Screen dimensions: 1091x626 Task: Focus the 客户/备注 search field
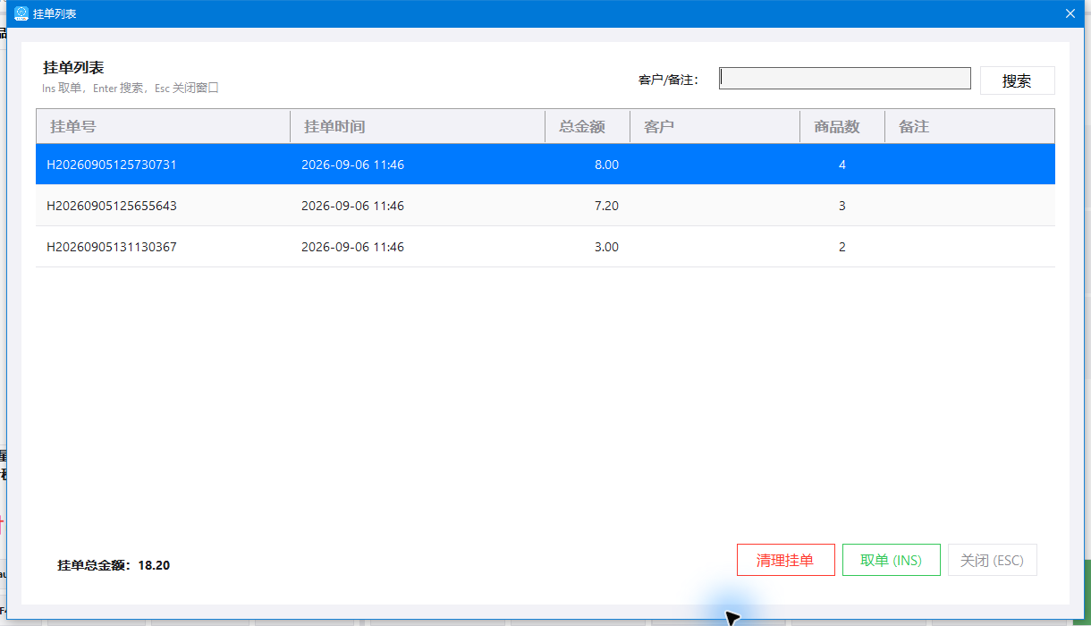845,79
